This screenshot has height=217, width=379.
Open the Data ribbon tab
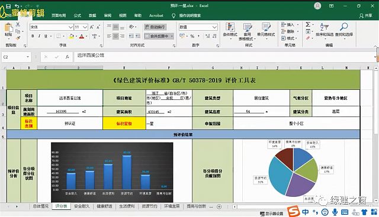click(x=92, y=15)
